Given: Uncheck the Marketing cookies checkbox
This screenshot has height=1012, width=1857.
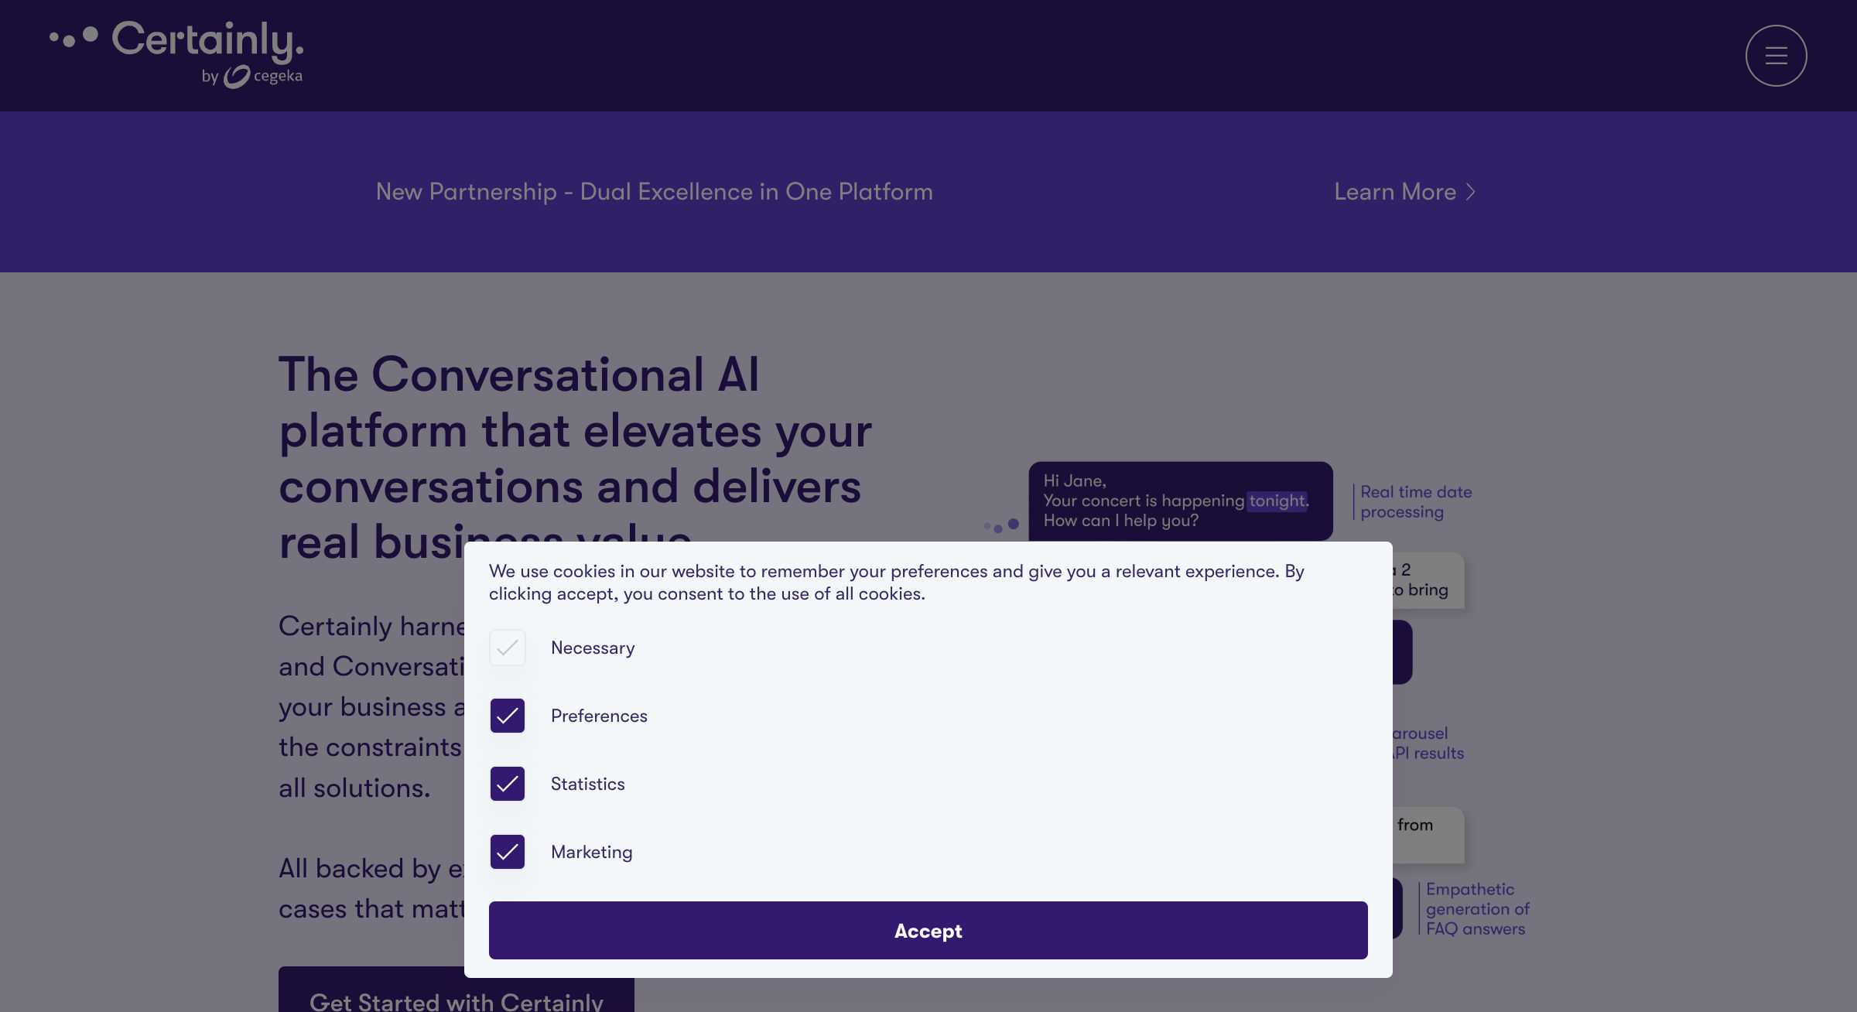Looking at the screenshot, I should (508, 852).
